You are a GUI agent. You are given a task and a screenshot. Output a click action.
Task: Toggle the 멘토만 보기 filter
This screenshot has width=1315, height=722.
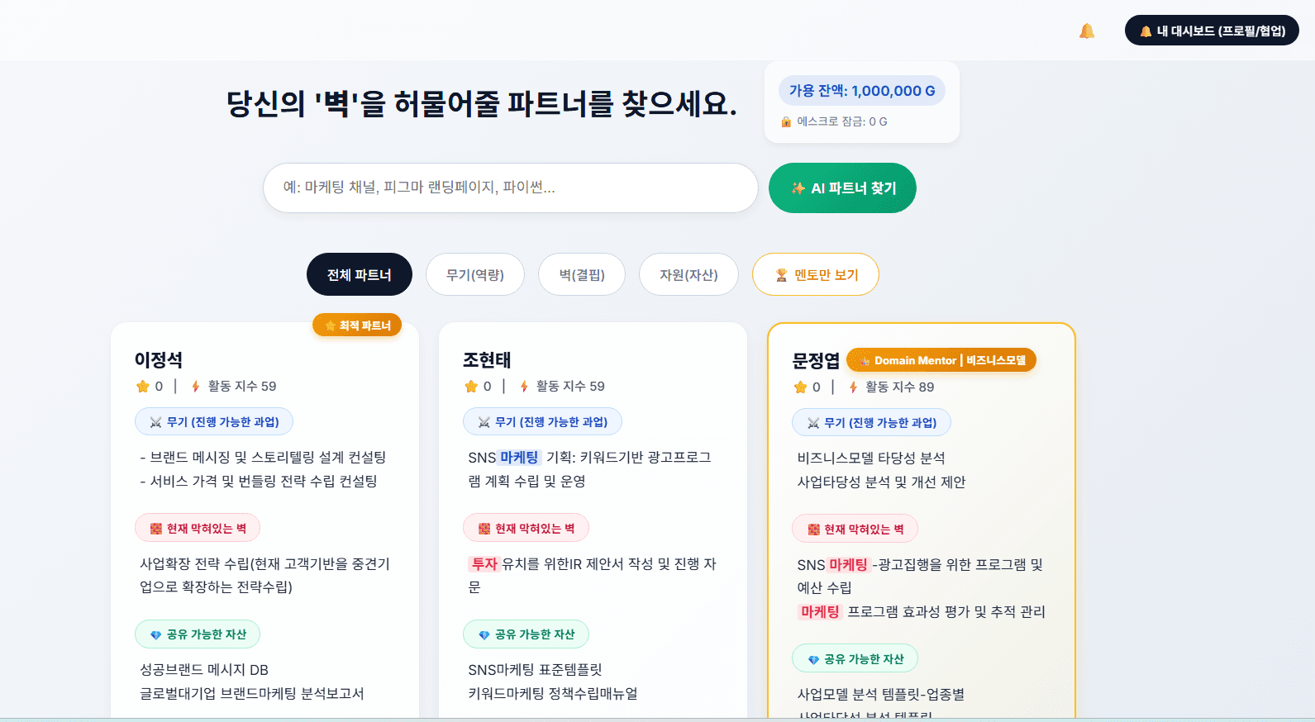click(x=816, y=274)
